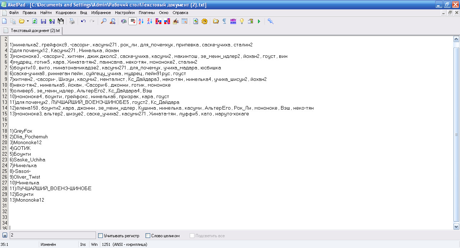The image size is (460, 248).
Task: Open Find with the magnifier icon
Action: click(x=103, y=22)
